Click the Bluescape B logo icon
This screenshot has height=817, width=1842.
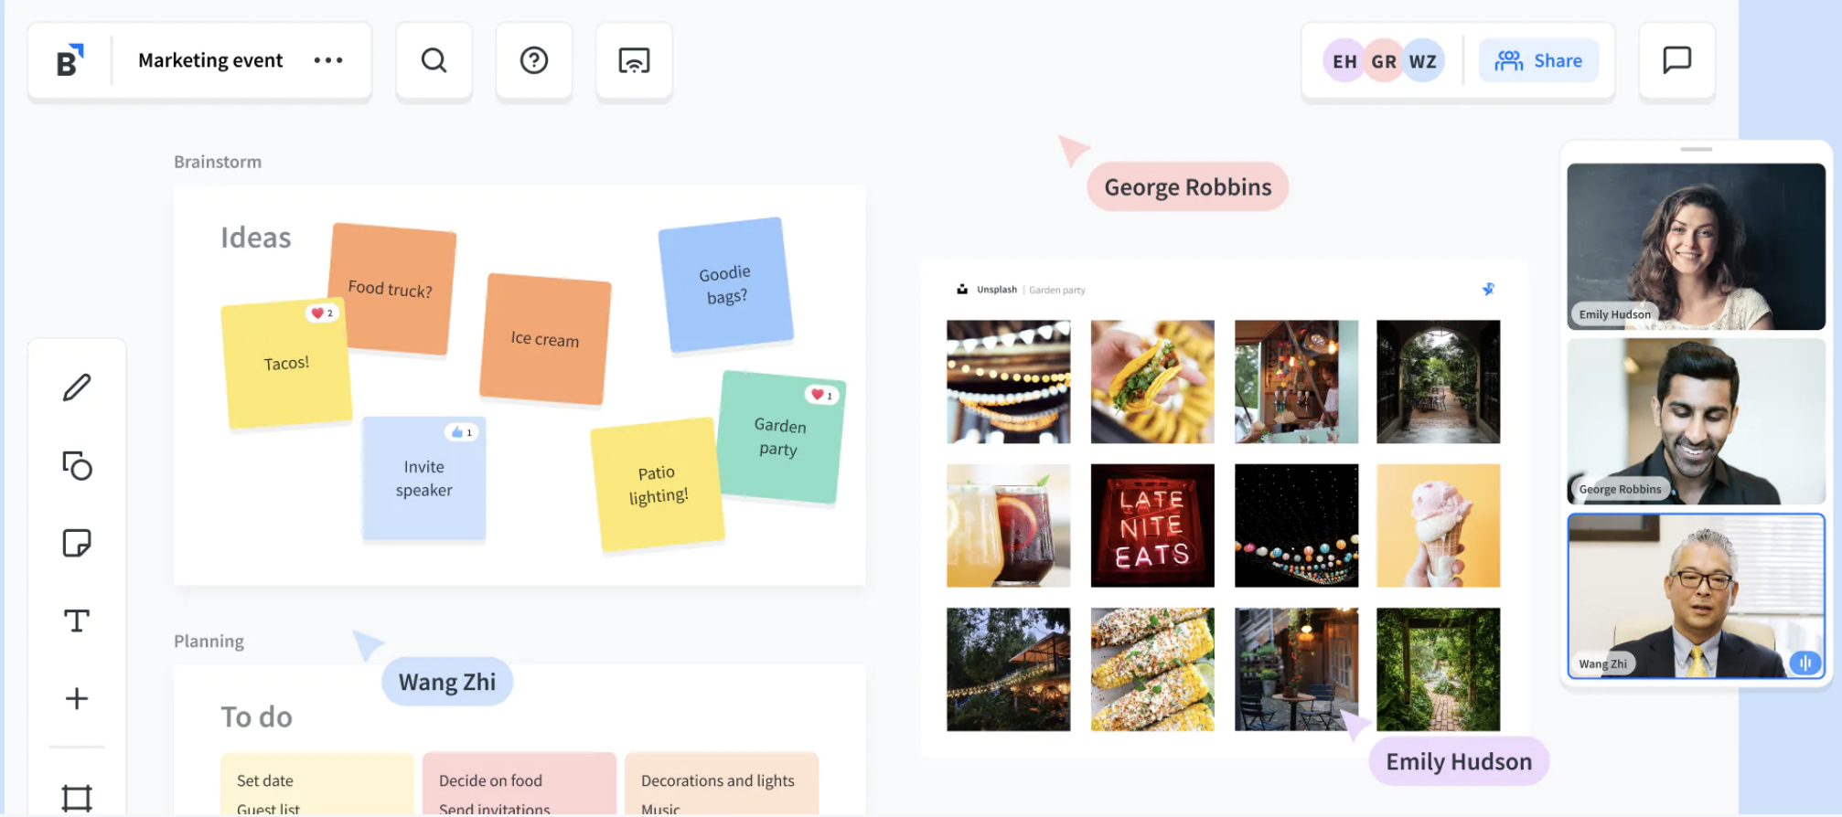[70, 60]
